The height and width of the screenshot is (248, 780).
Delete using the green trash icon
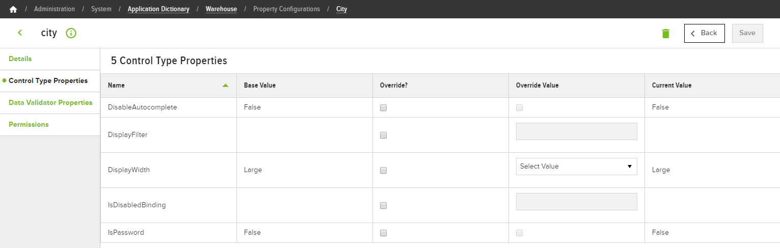[665, 34]
